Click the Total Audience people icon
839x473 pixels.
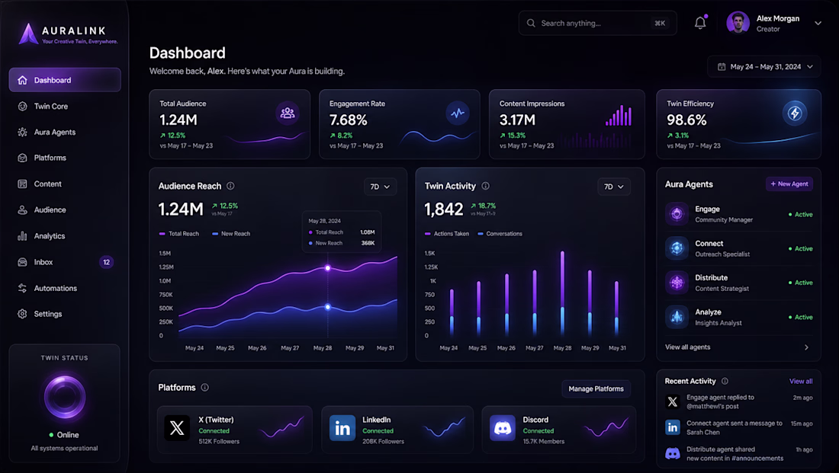coord(288,113)
